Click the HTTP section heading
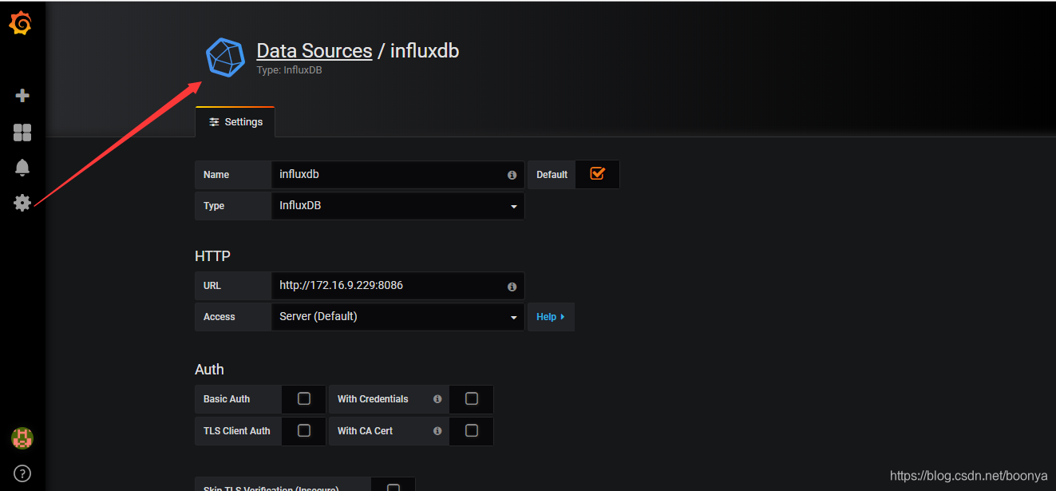1056x491 pixels. coord(212,256)
